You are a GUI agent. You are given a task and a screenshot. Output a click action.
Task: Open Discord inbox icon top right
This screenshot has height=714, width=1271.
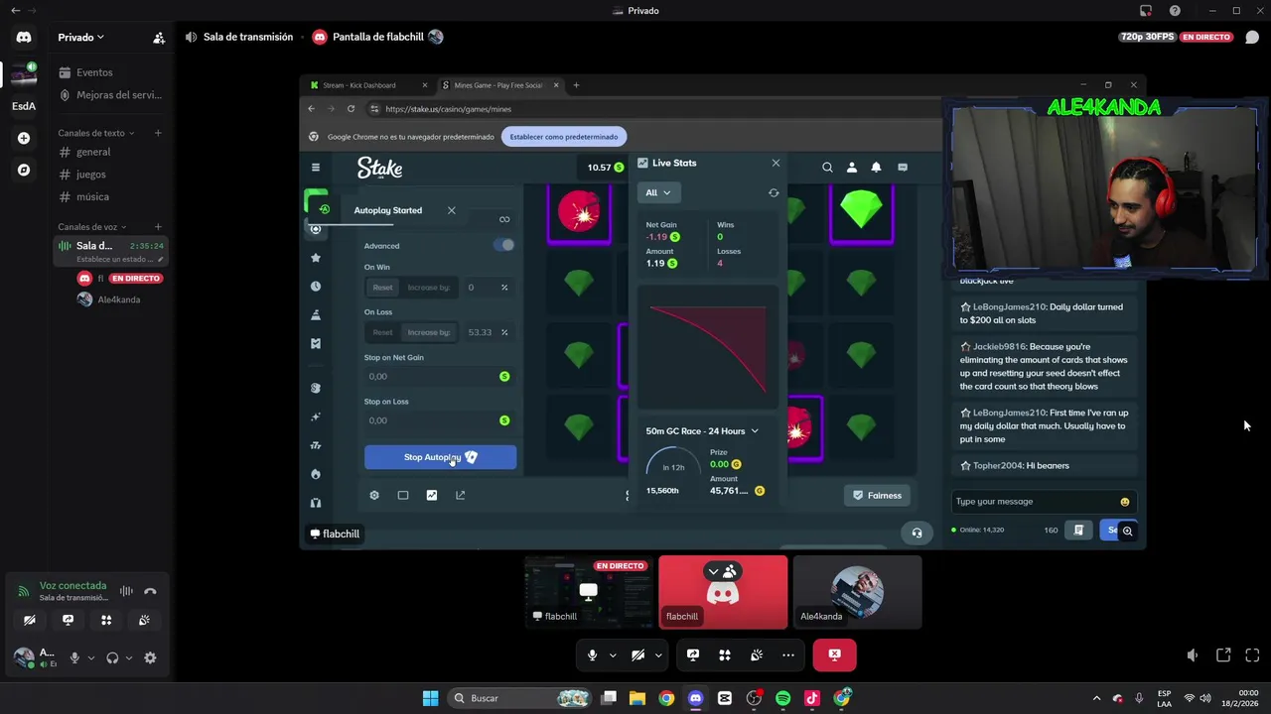pos(1146,11)
